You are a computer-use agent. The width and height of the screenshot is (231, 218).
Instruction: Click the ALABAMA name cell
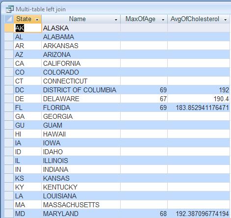(81, 37)
